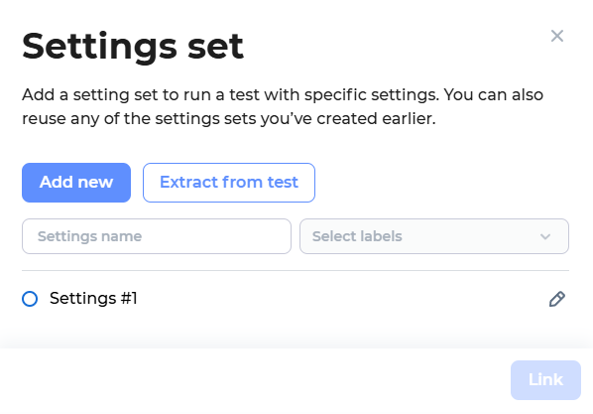Click the pencil edit icon for Settings #1
Viewport: 593px width, 414px height.
tap(557, 299)
